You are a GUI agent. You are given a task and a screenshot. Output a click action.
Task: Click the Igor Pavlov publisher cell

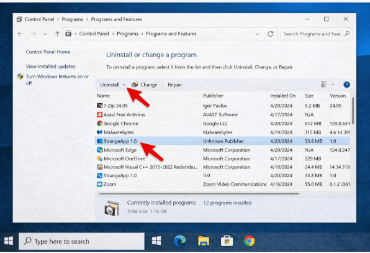pos(215,106)
